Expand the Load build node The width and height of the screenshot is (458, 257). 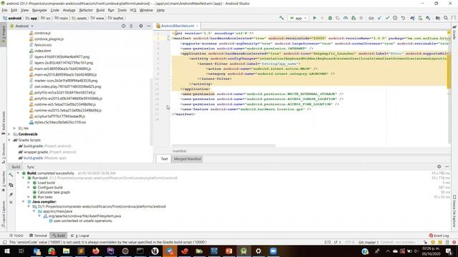[29, 183]
